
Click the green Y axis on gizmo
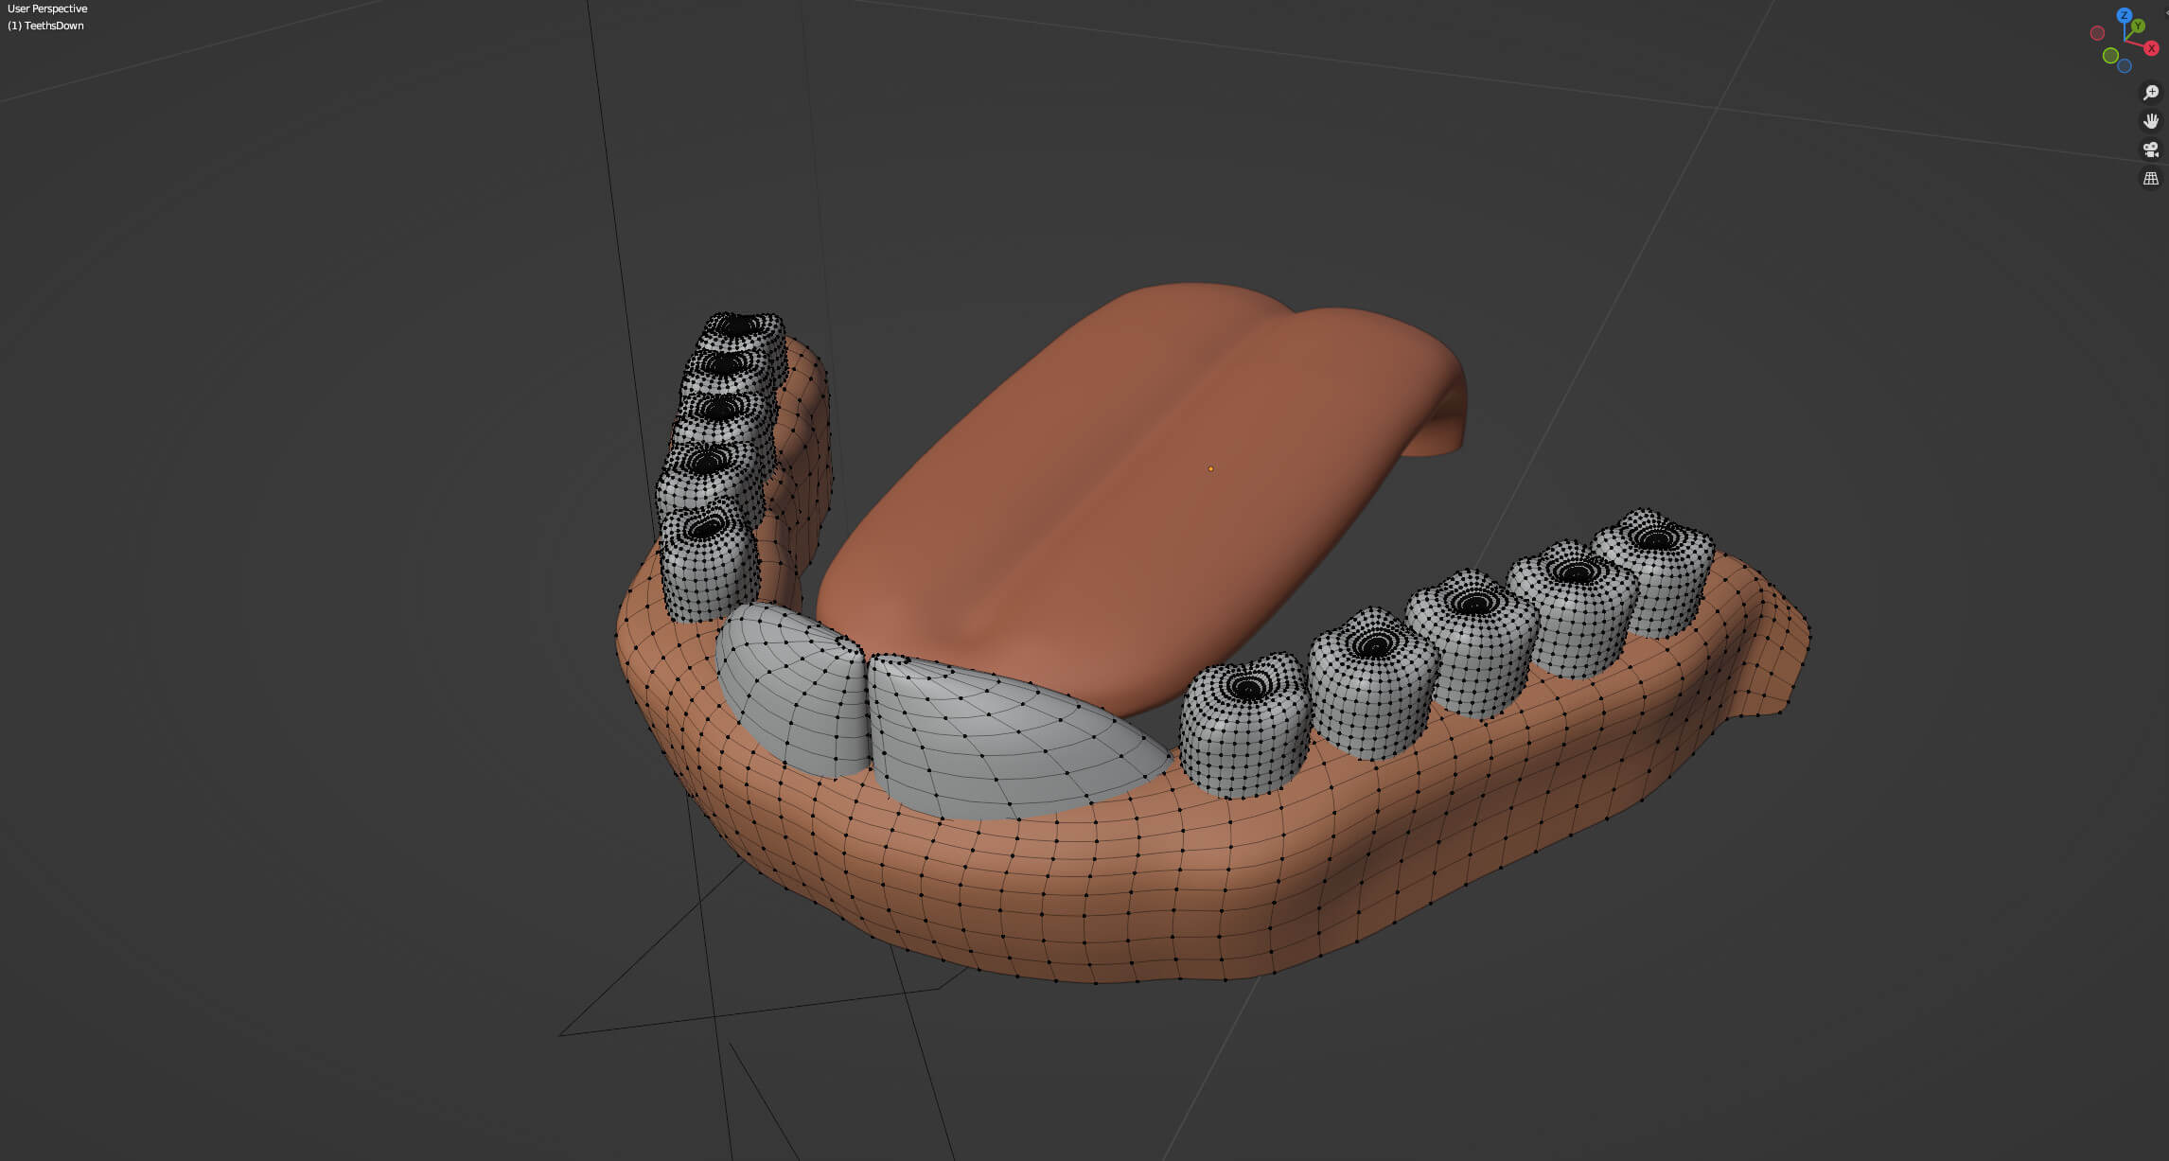tap(2138, 26)
